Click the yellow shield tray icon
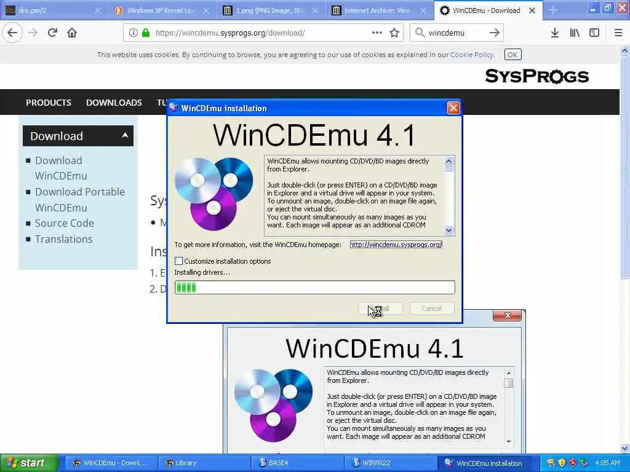Image resolution: width=630 pixels, height=472 pixels. coord(562,463)
